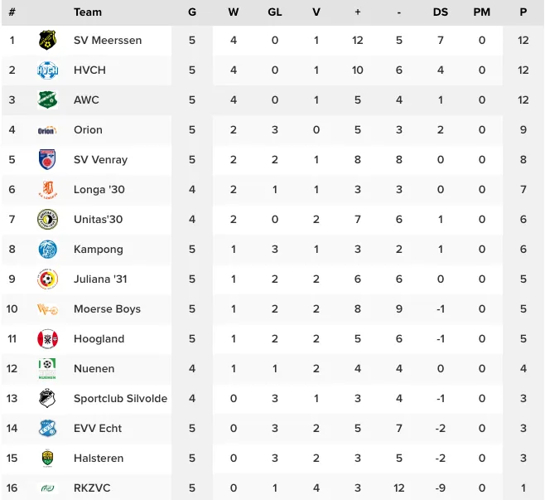545x500 pixels.
Task: Click the DS column header
Action: pyautogui.click(x=441, y=12)
